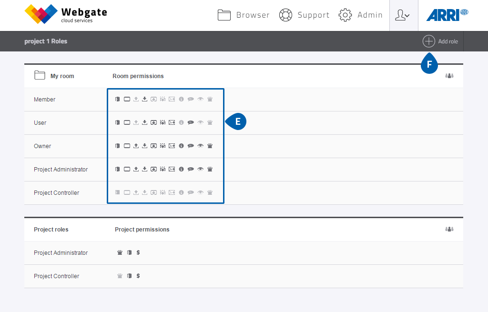This screenshot has height=312, width=488.
Task: Click the download icon in the Member row
Action: pos(145,99)
